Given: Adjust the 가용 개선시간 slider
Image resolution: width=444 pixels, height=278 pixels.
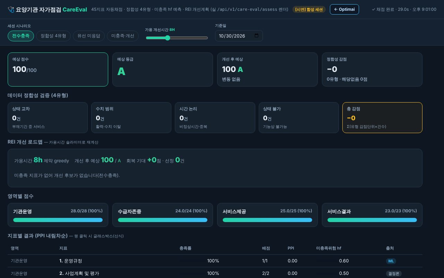Looking at the screenshot, I should [x=177, y=38].
